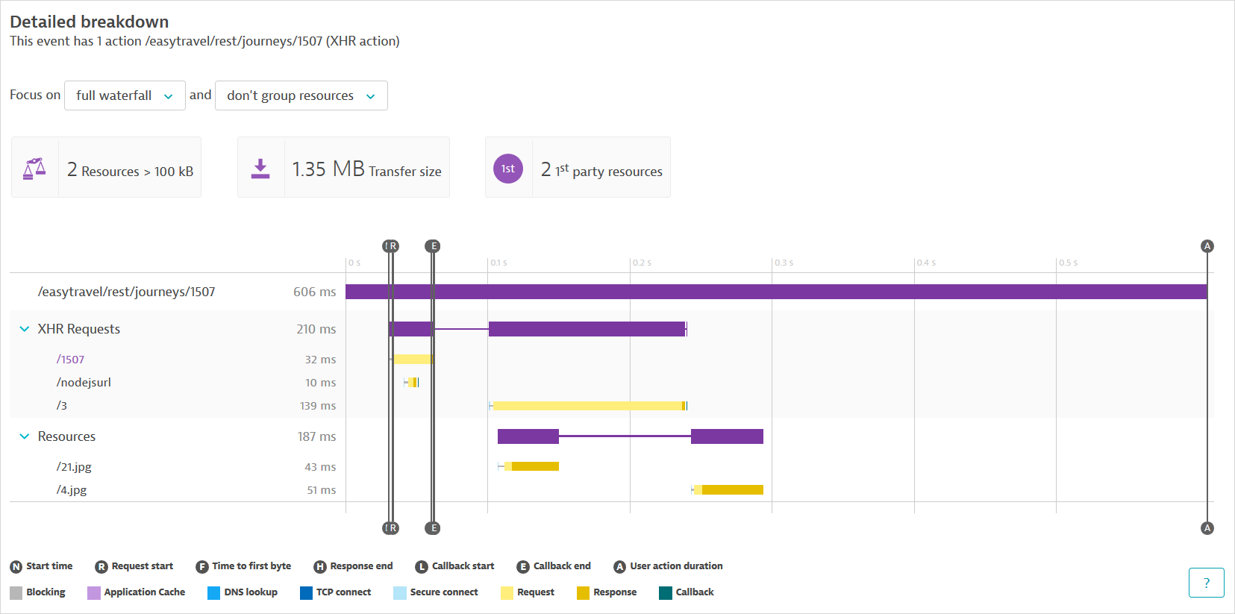Click the 2 Resources > 100 kB card
This screenshot has width=1235, height=614.
[106, 167]
